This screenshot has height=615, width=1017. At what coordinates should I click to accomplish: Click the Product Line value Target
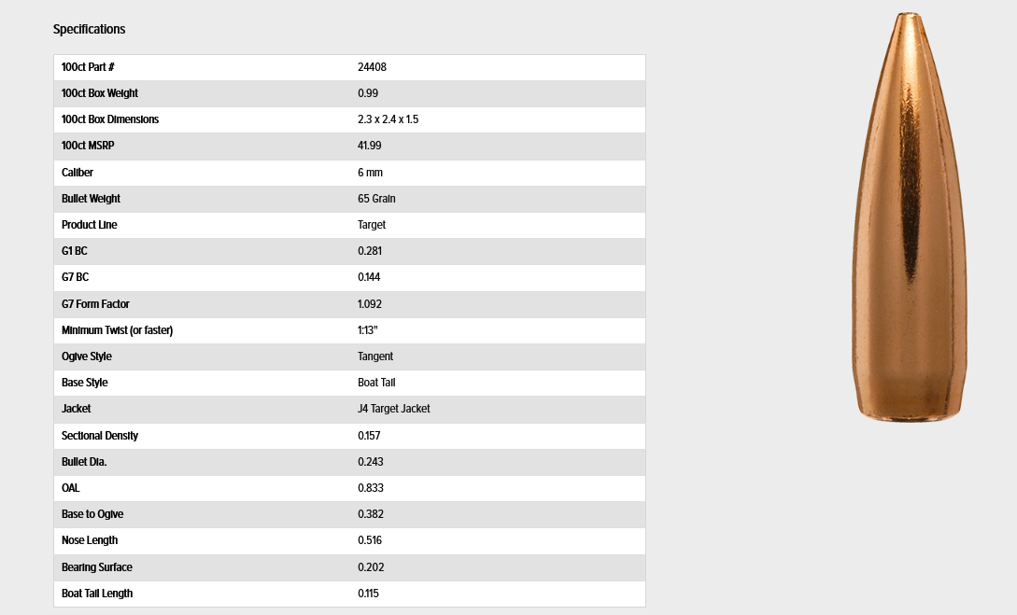click(x=371, y=224)
